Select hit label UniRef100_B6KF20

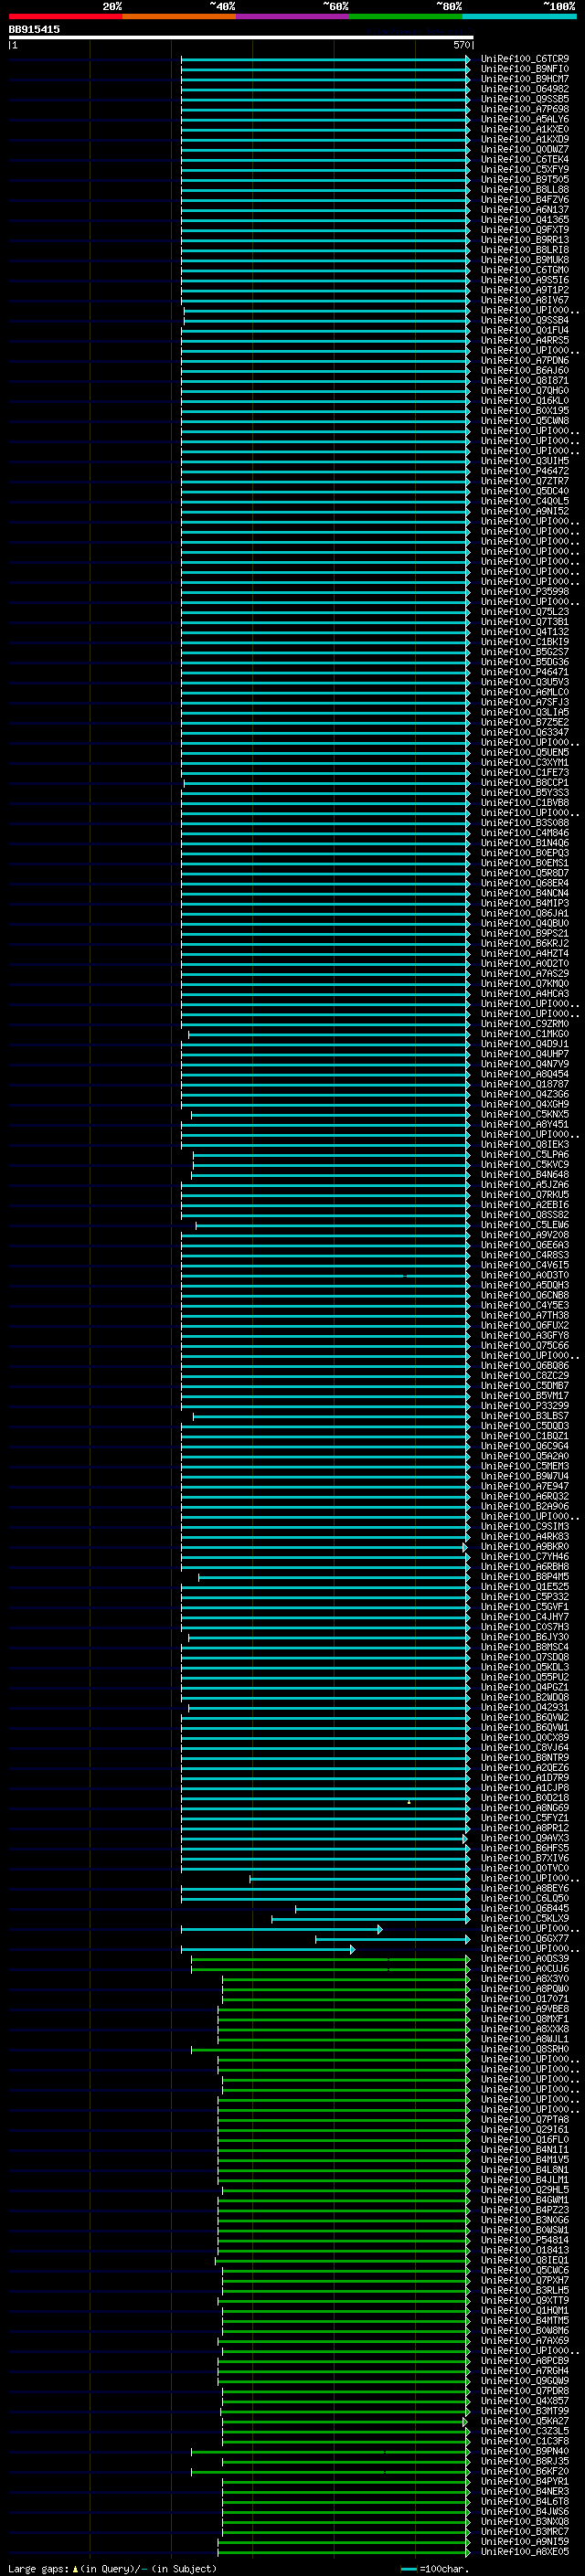(x=524, y=2471)
